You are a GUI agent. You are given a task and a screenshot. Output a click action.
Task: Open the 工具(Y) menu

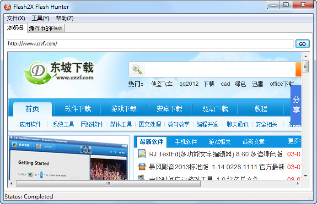(x=40, y=18)
